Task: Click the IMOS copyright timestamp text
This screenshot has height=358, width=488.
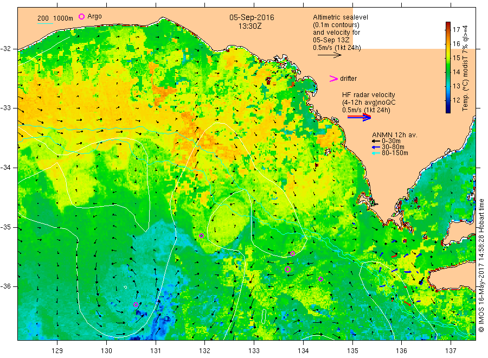Action: pyautogui.click(x=481, y=265)
